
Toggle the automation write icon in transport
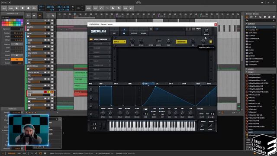coord(34,8)
